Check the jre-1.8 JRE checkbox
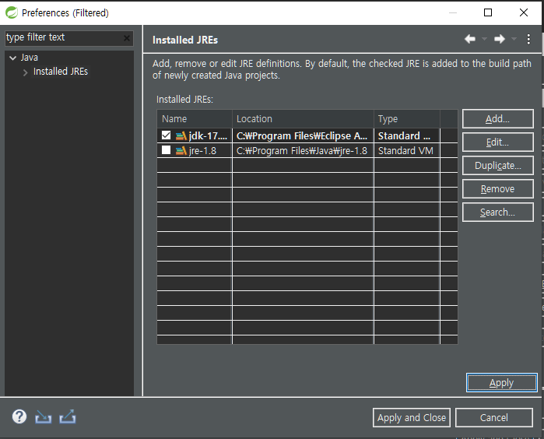This screenshot has width=544, height=439. coord(167,150)
